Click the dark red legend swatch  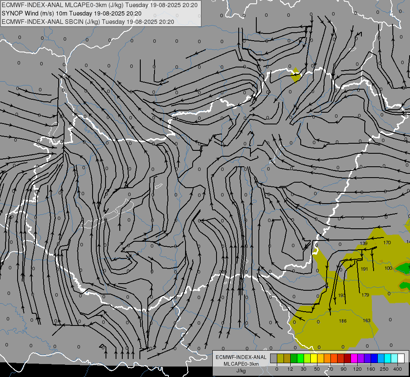point(348,358)
